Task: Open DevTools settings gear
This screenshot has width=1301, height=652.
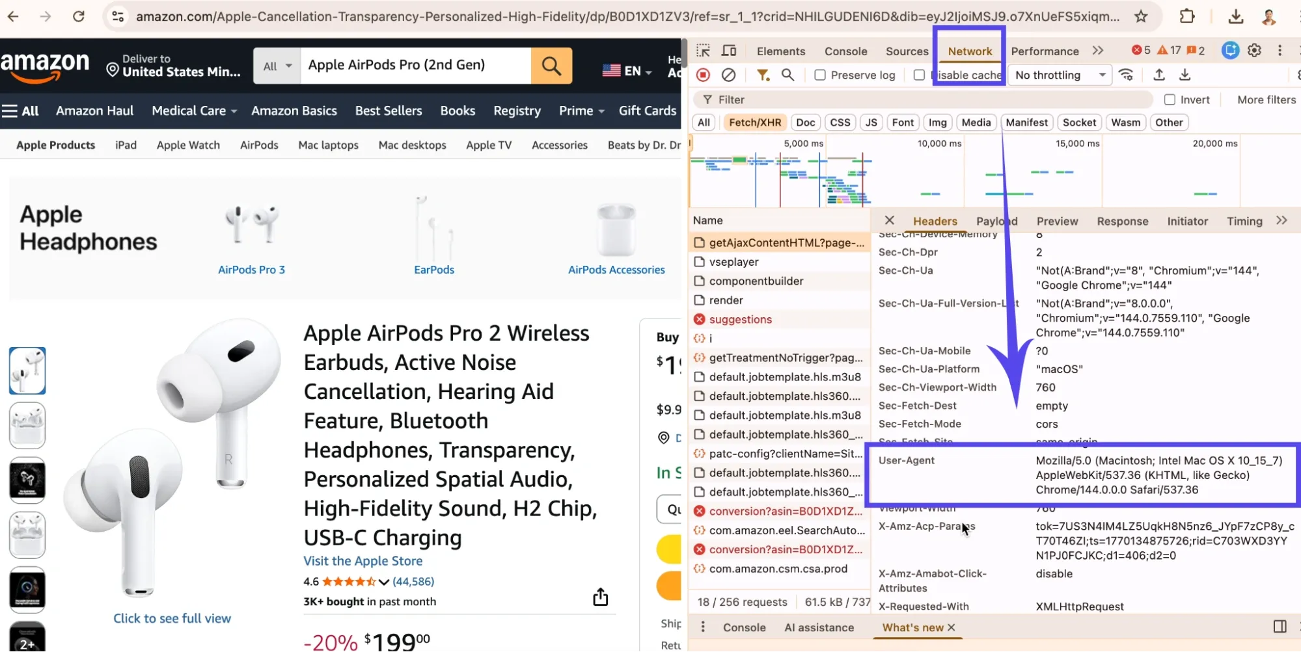Action: (x=1255, y=50)
